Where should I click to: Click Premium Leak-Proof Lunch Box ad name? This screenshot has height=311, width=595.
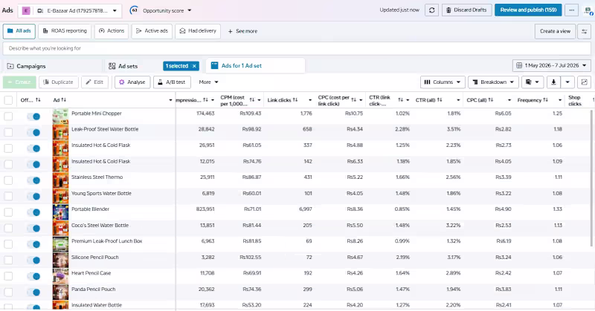point(106,241)
